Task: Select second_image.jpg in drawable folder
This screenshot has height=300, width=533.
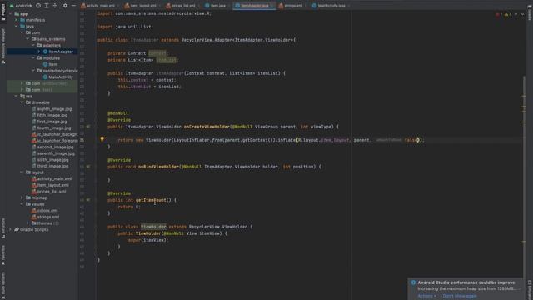Action: tap(52, 147)
